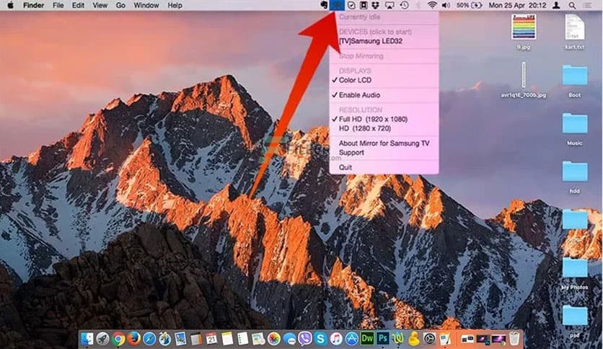Viewport: 603px width, 349px height.
Task: Launch Dreamweaver (Dw) from the Dock
Action: [x=367, y=339]
